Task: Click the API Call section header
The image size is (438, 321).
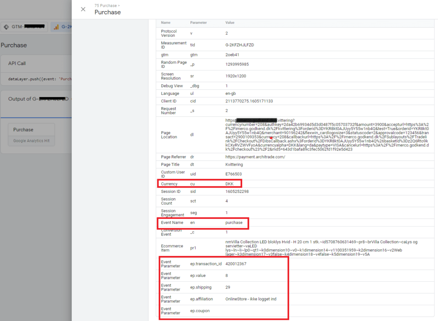Action: click(17, 63)
